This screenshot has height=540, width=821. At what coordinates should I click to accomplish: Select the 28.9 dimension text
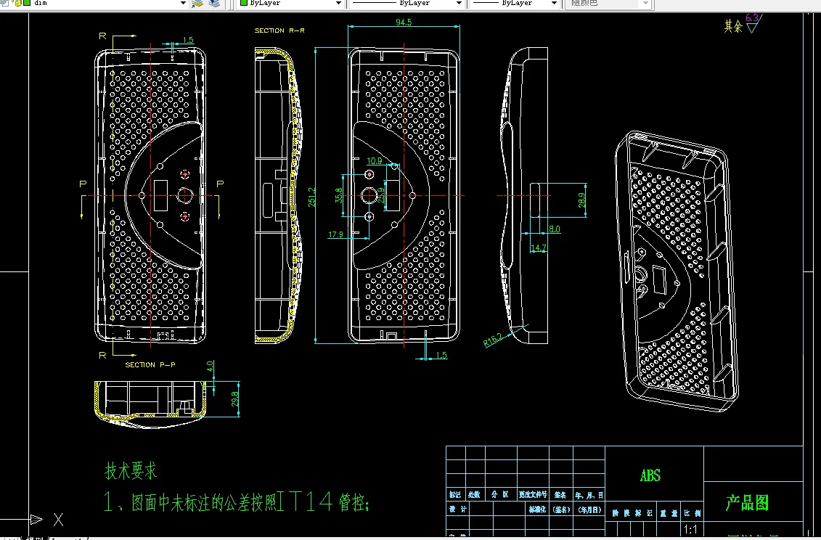click(581, 200)
